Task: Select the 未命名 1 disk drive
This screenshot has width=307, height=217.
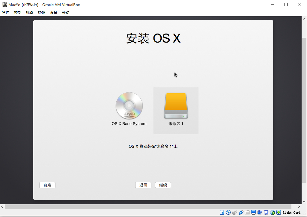Action: pyautogui.click(x=176, y=110)
